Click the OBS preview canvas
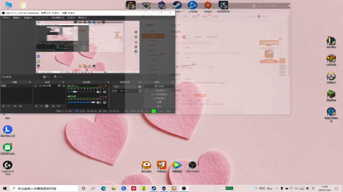Image resolution: width=343 pixels, height=192 pixels. (x=87, y=47)
